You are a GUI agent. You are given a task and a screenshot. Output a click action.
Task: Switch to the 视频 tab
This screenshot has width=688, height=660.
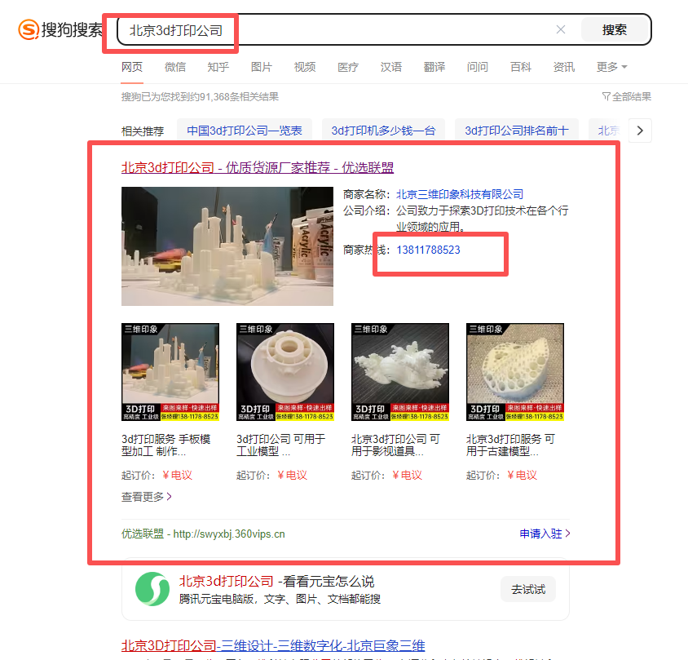point(305,67)
